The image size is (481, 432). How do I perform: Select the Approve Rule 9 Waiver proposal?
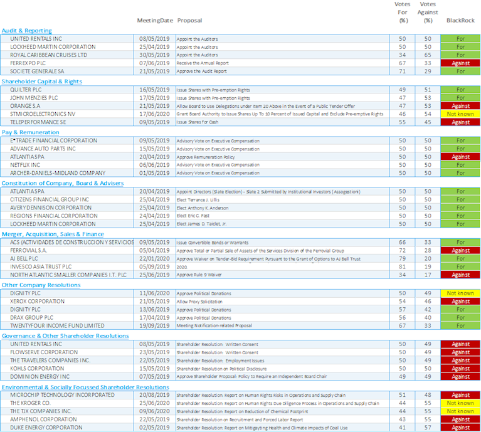click(283, 275)
